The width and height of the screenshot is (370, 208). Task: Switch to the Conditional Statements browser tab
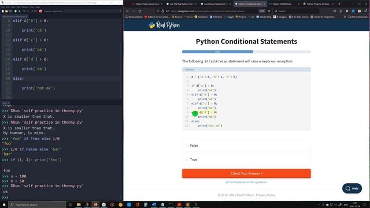[x=216, y=4]
